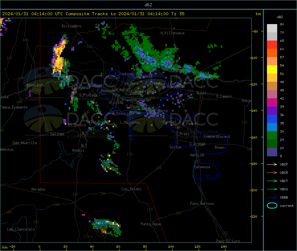Click the 'Composite Tracks to' header timestamp line
Viewport: 297px width, 251px height.
click(x=93, y=14)
